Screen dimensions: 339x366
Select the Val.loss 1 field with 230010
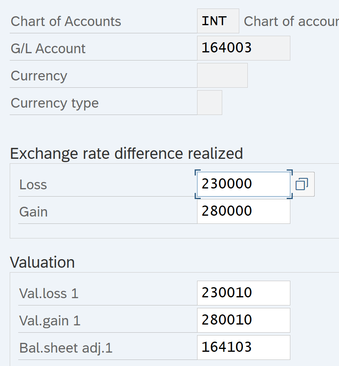coord(243,293)
